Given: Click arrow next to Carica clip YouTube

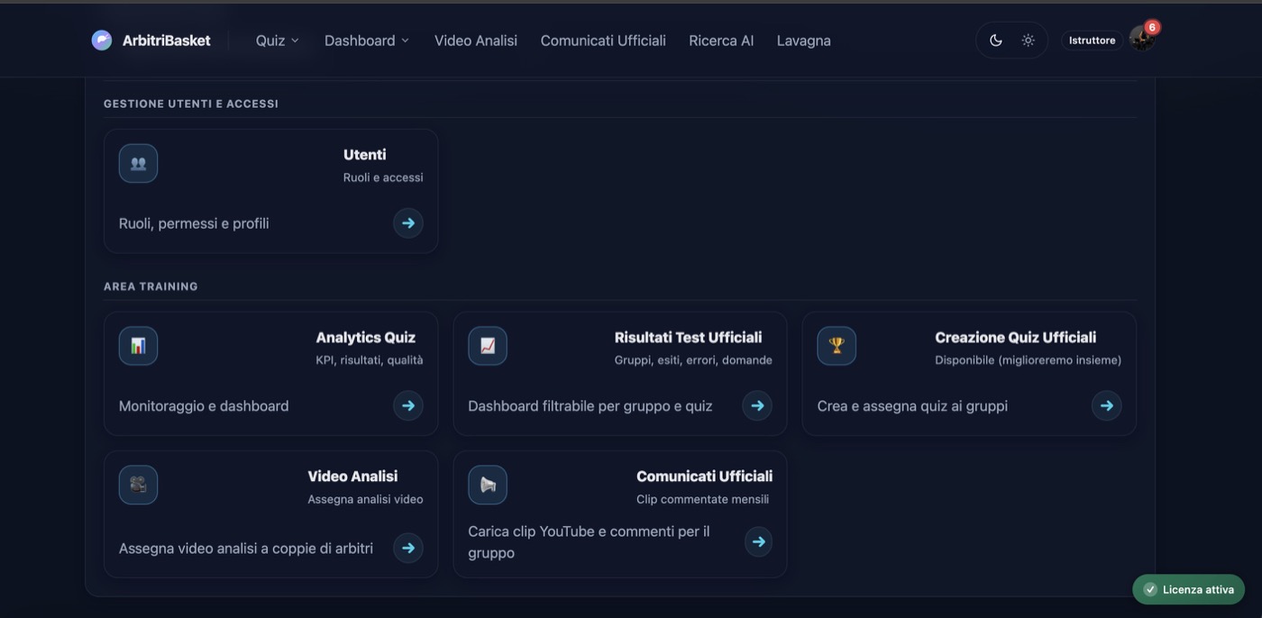Looking at the screenshot, I should (x=758, y=541).
